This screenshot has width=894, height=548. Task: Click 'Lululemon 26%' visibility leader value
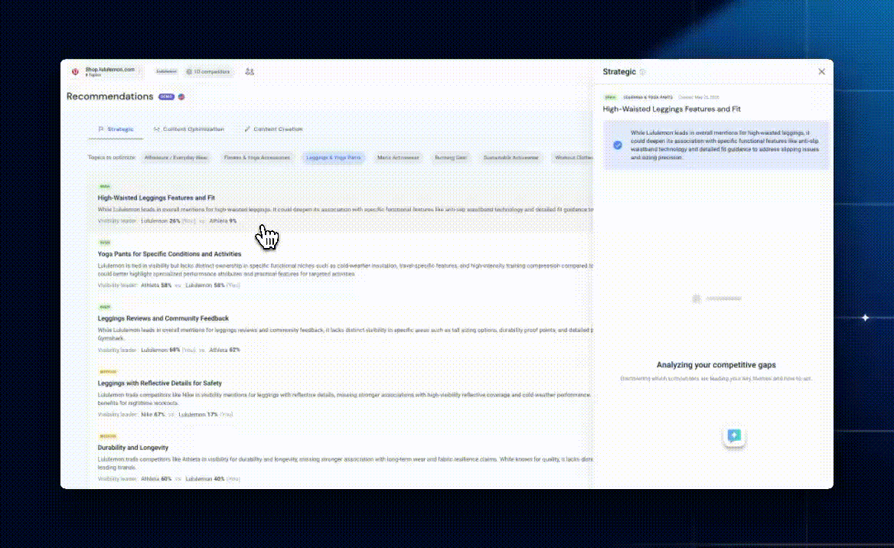160,221
